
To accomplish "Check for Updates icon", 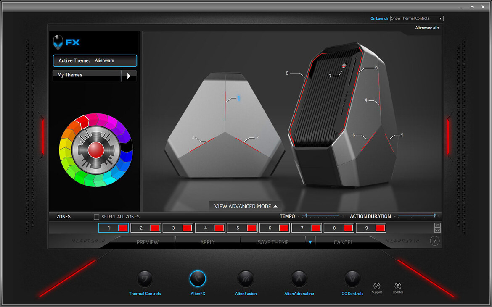I will [397, 286].
